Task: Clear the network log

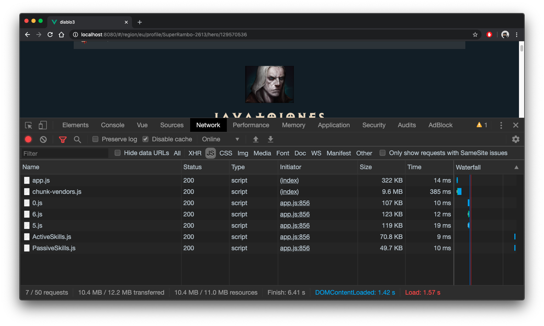Action: [43, 139]
